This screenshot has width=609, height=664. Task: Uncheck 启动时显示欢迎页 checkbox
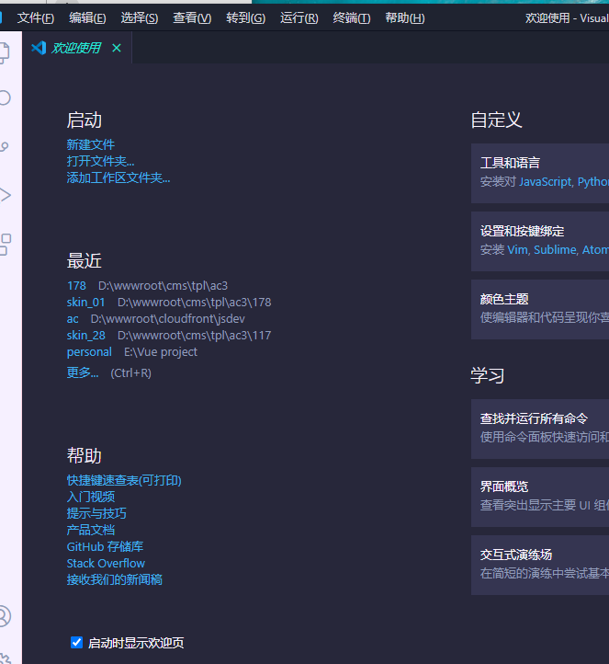click(76, 643)
